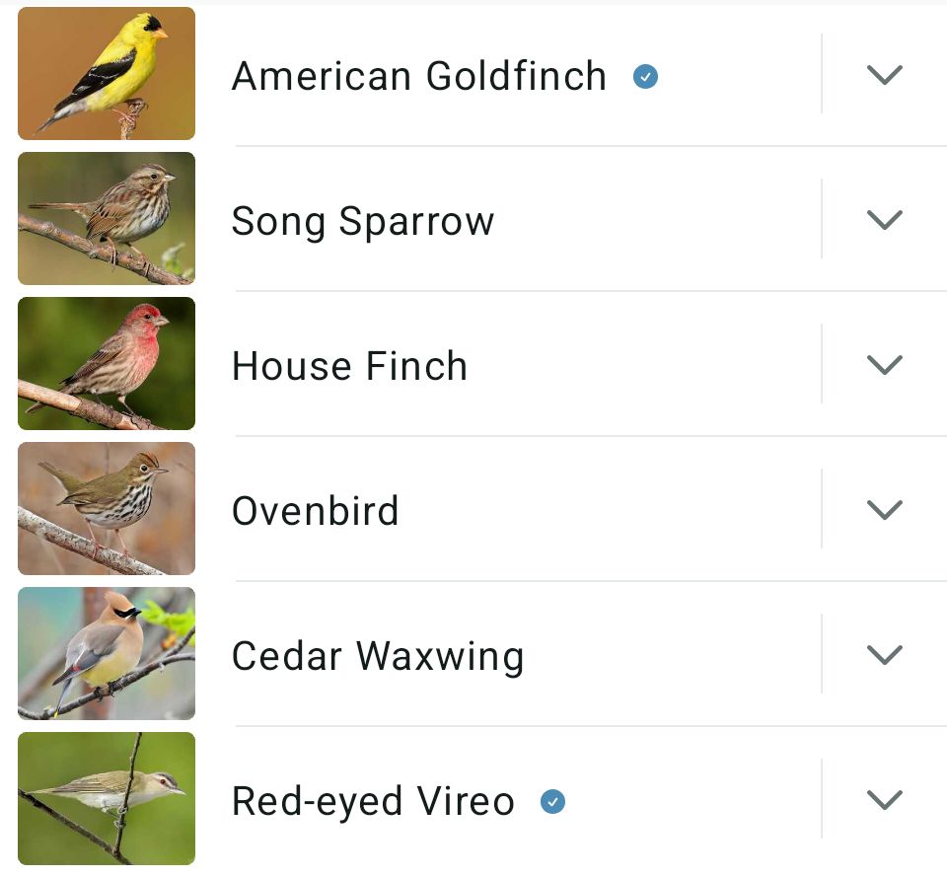This screenshot has width=947, height=877.
Task: Show Cedar Waxwing details with chevron
Action: point(884,655)
